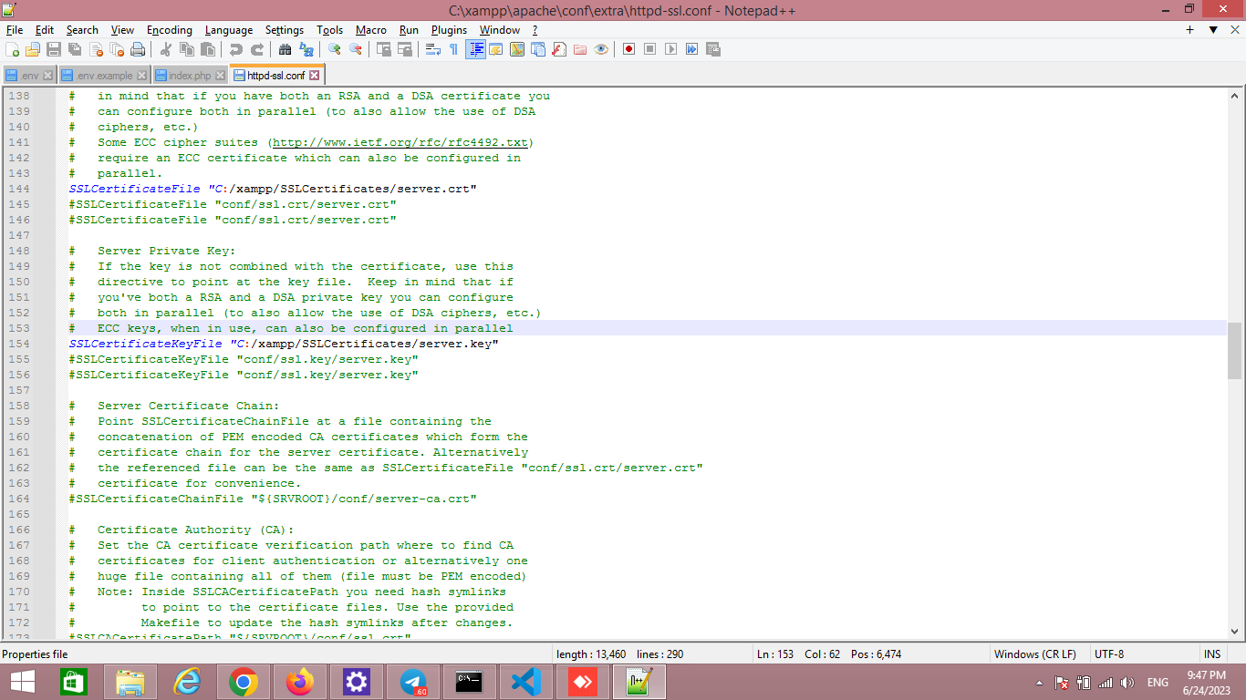
Task: Click the vertical scrollbar thumb
Action: (x=1235, y=350)
